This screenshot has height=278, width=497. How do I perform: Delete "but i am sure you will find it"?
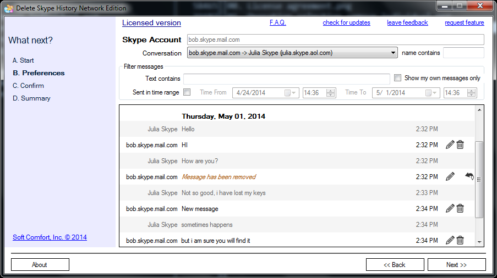pos(460,240)
